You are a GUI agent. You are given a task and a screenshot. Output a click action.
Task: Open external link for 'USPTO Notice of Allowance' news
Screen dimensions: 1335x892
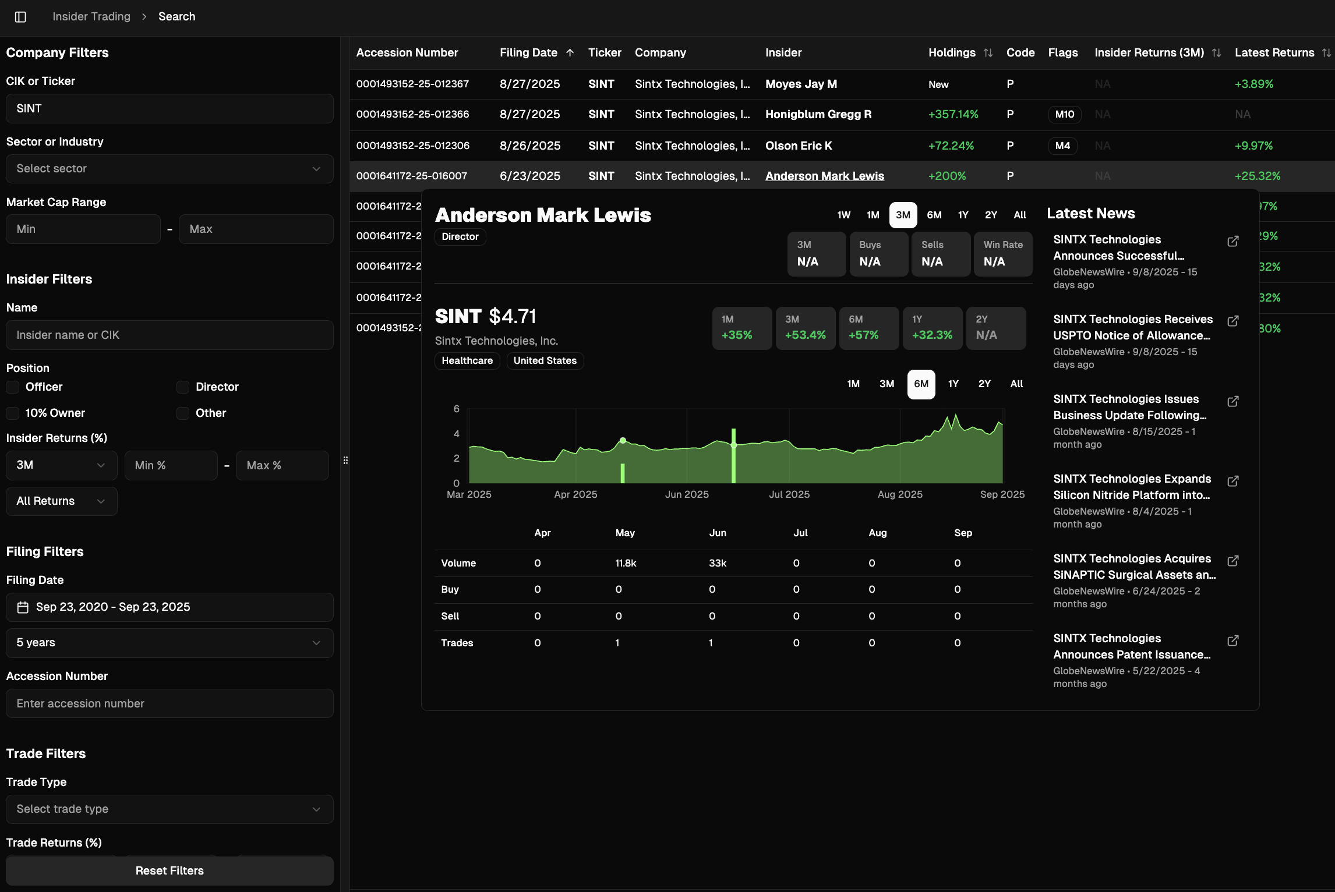tap(1233, 321)
